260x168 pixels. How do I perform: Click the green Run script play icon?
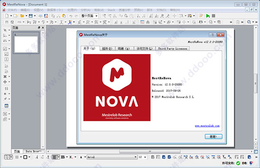[x=208, y=16]
